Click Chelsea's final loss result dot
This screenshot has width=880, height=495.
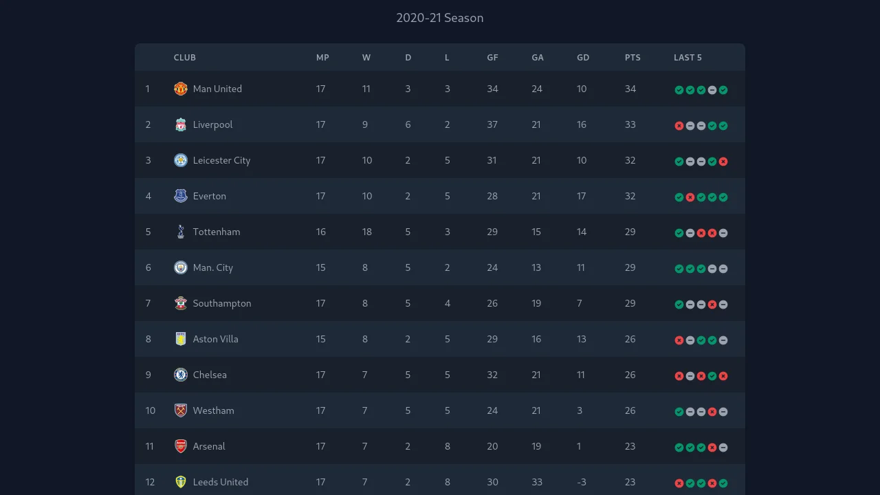723,376
